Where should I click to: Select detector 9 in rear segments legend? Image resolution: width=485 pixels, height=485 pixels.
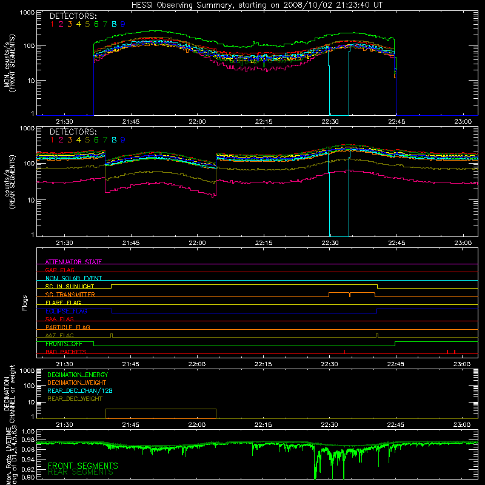pos(123,140)
